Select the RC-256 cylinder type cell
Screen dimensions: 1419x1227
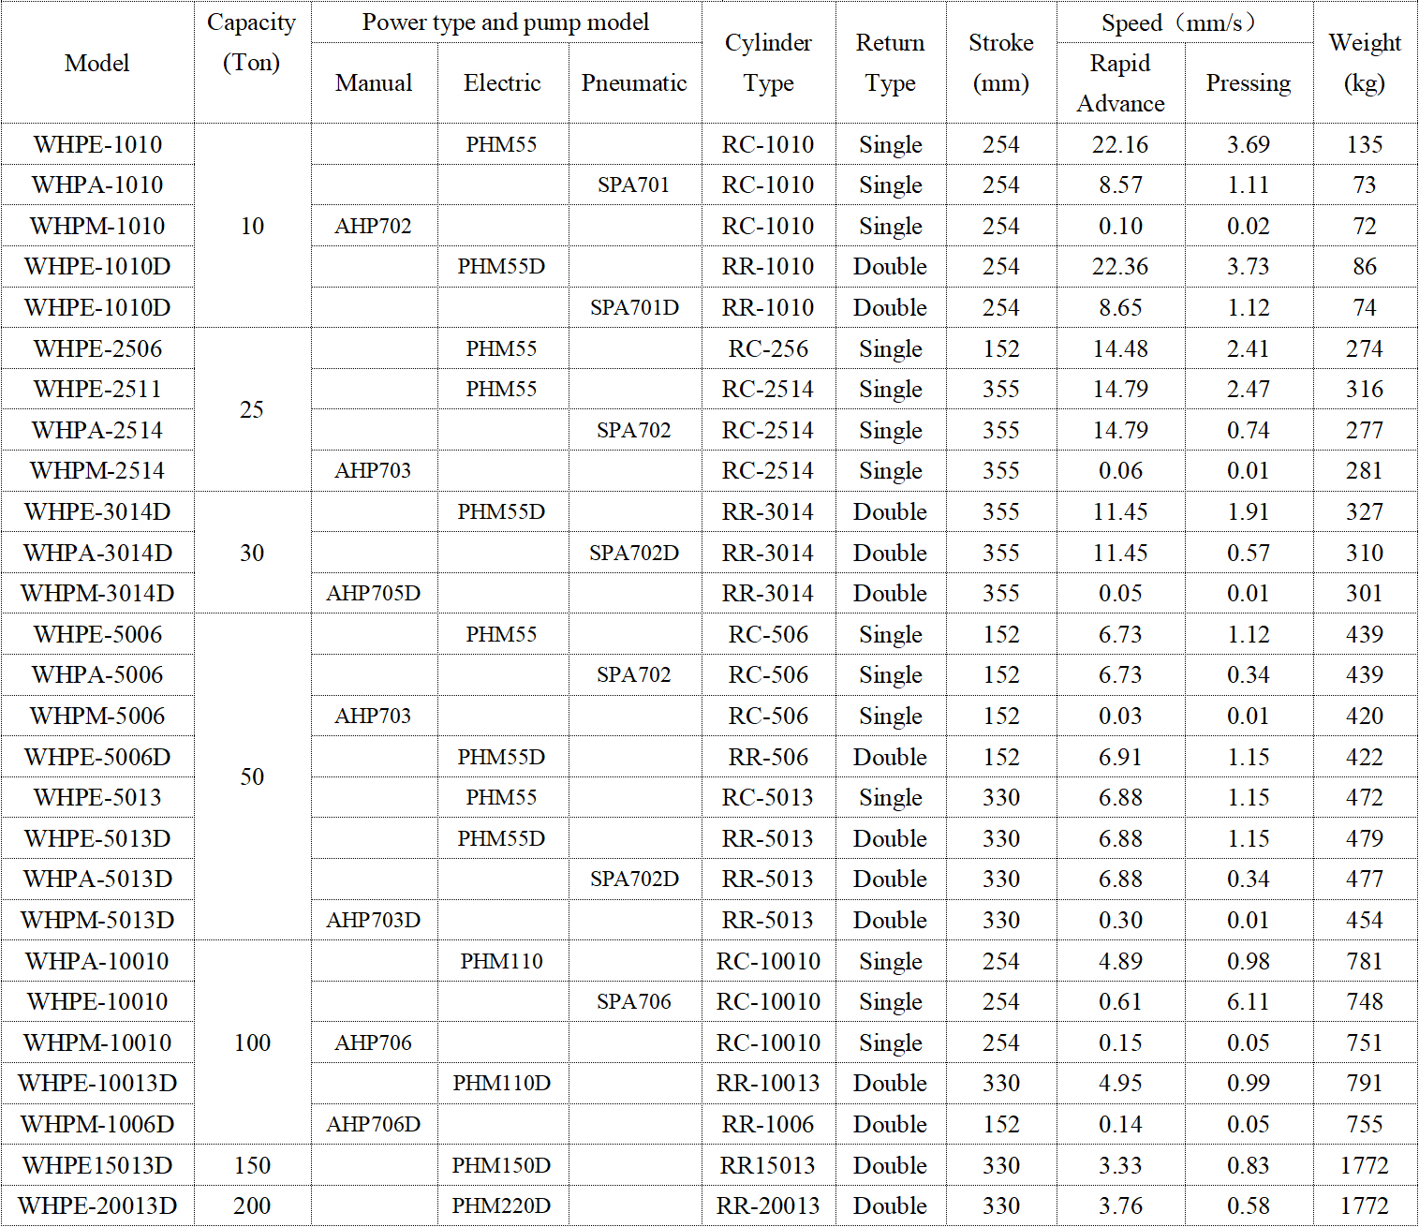coord(768,348)
